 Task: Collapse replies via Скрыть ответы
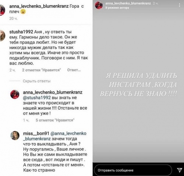click(37, 81)
